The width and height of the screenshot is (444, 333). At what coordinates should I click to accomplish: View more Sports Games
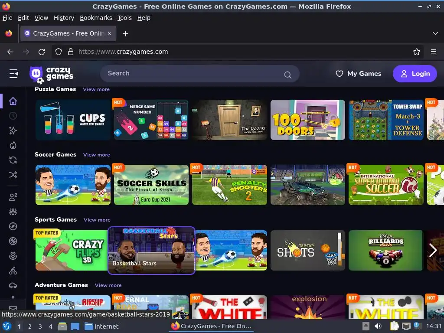(x=97, y=220)
